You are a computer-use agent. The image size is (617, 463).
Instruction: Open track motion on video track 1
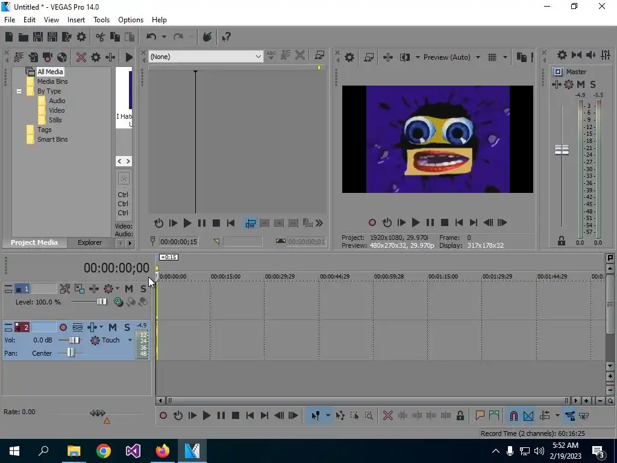coord(79,289)
